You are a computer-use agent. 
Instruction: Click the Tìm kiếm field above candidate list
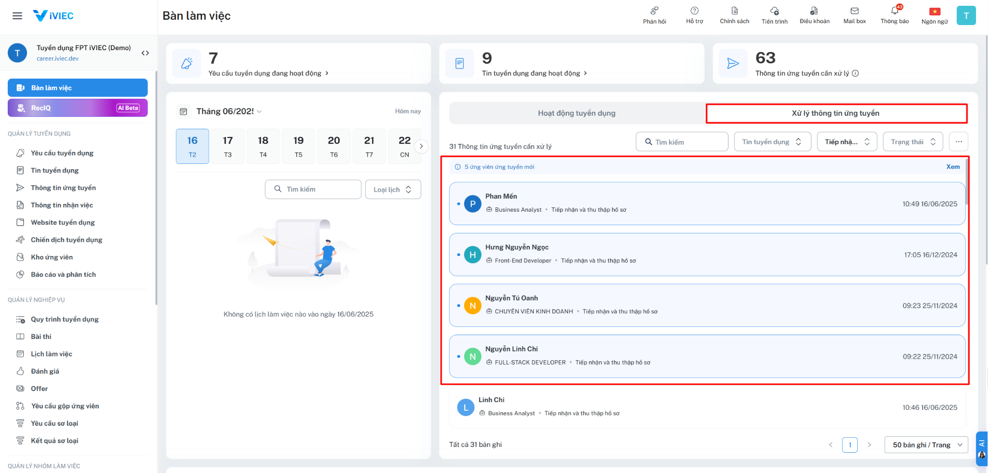click(682, 142)
